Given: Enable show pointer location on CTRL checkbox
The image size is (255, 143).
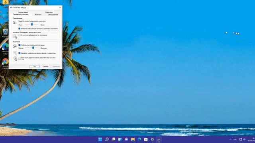Looking at the screenshot, I should click(20, 58).
